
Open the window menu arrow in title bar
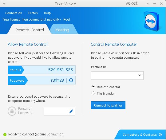[4, 4]
